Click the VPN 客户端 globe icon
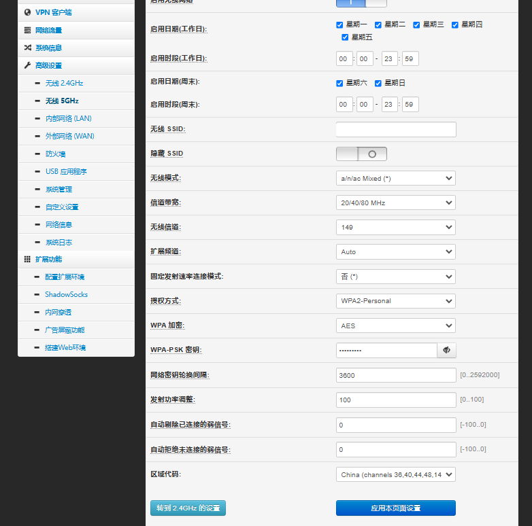The width and height of the screenshot is (532, 526). pos(27,12)
